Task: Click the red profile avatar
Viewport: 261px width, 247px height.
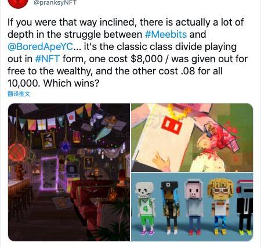Action: click(x=18, y=3)
